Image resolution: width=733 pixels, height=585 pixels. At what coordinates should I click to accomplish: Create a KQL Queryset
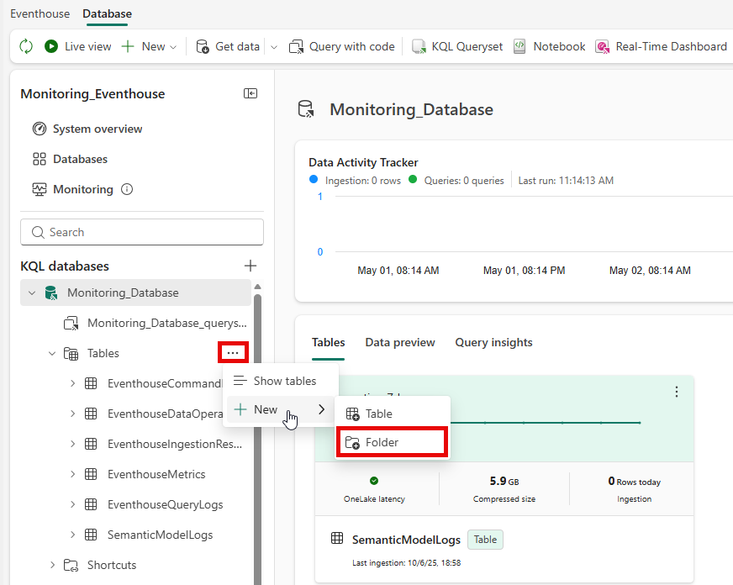click(457, 47)
